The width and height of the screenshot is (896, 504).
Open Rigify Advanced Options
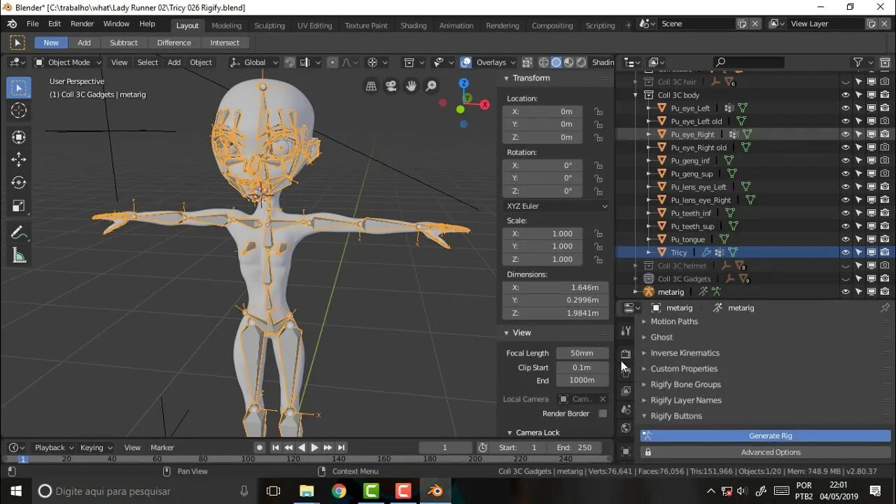click(x=766, y=452)
